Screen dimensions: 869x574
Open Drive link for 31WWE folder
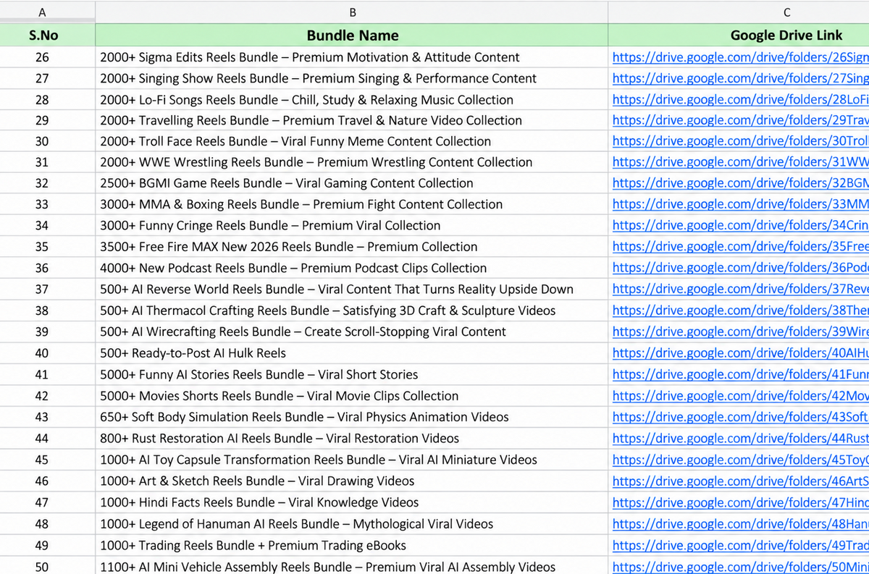740,162
